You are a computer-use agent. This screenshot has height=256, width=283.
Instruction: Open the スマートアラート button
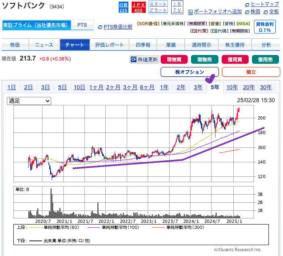(x=158, y=7)
